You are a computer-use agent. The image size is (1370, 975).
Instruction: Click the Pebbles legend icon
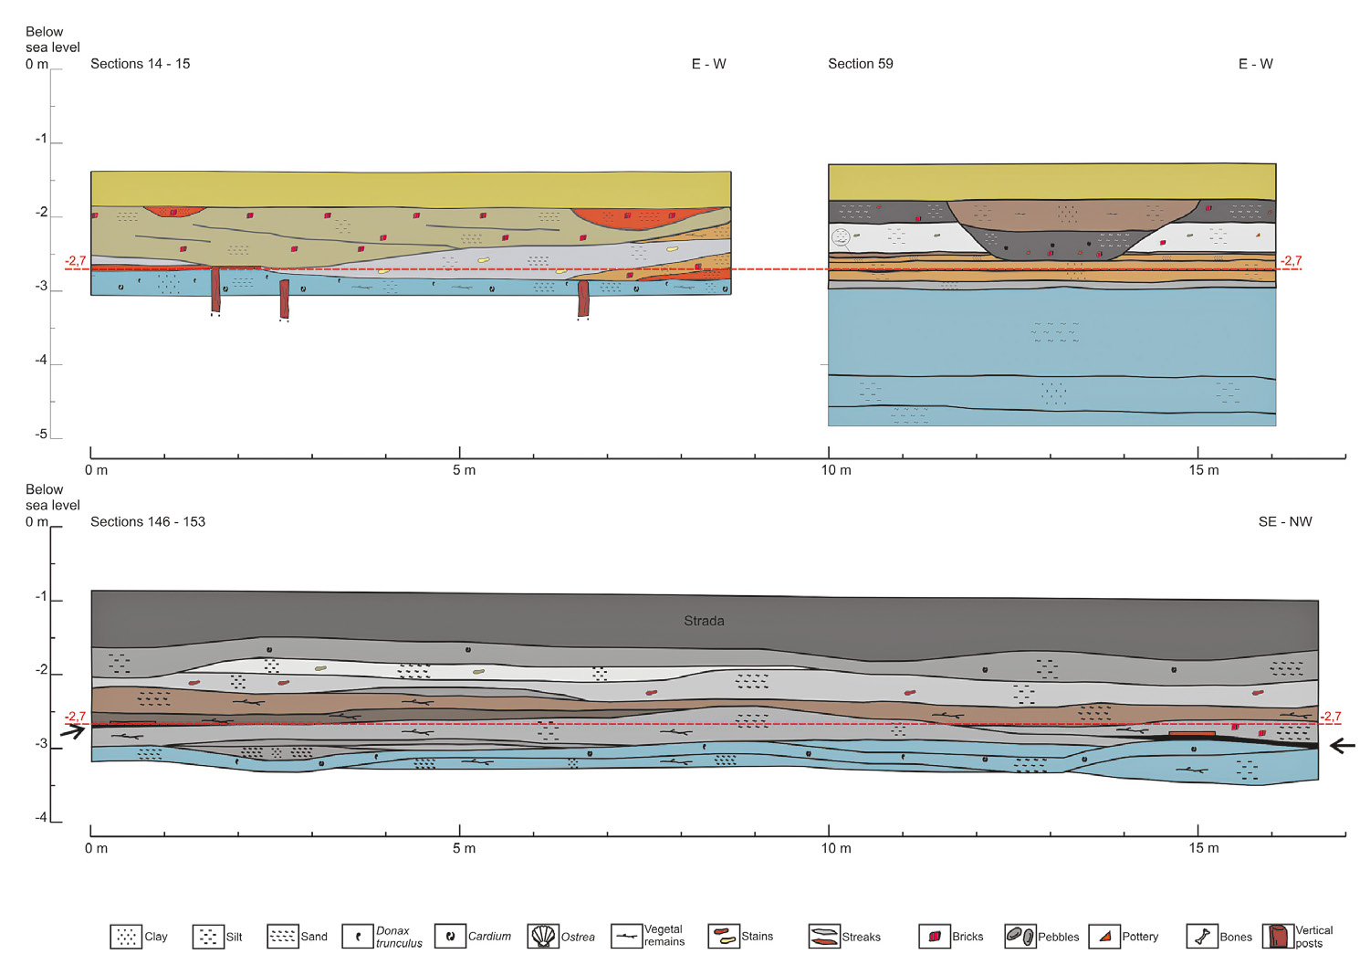[1020, 936]
